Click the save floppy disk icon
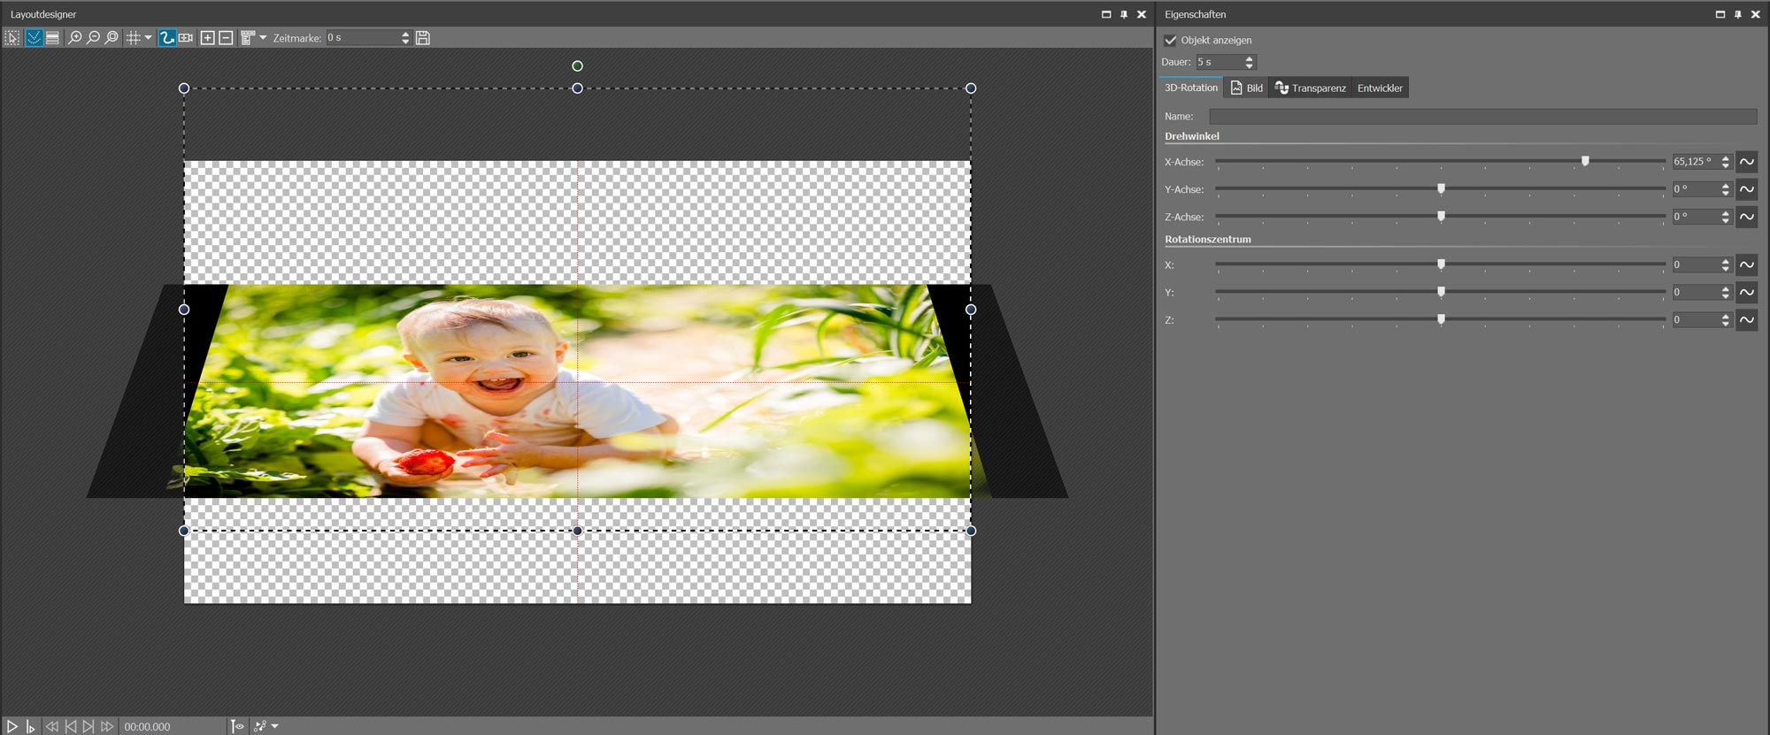1770x735 pixels. click(423, 38)
